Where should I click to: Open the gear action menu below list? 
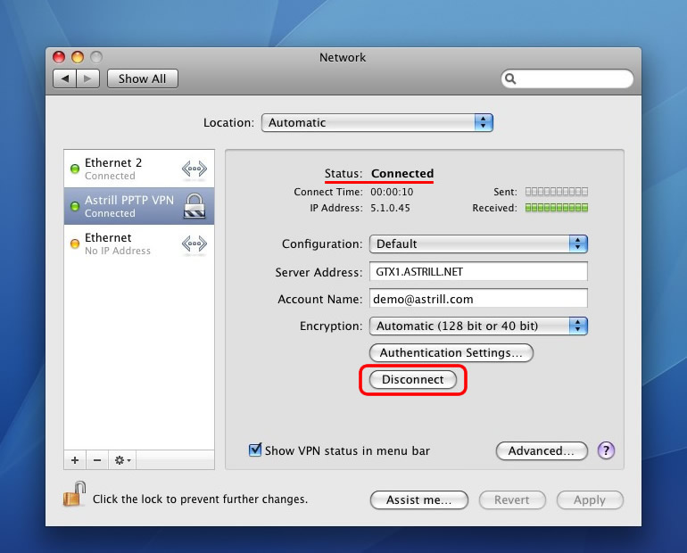coord(122,460)
